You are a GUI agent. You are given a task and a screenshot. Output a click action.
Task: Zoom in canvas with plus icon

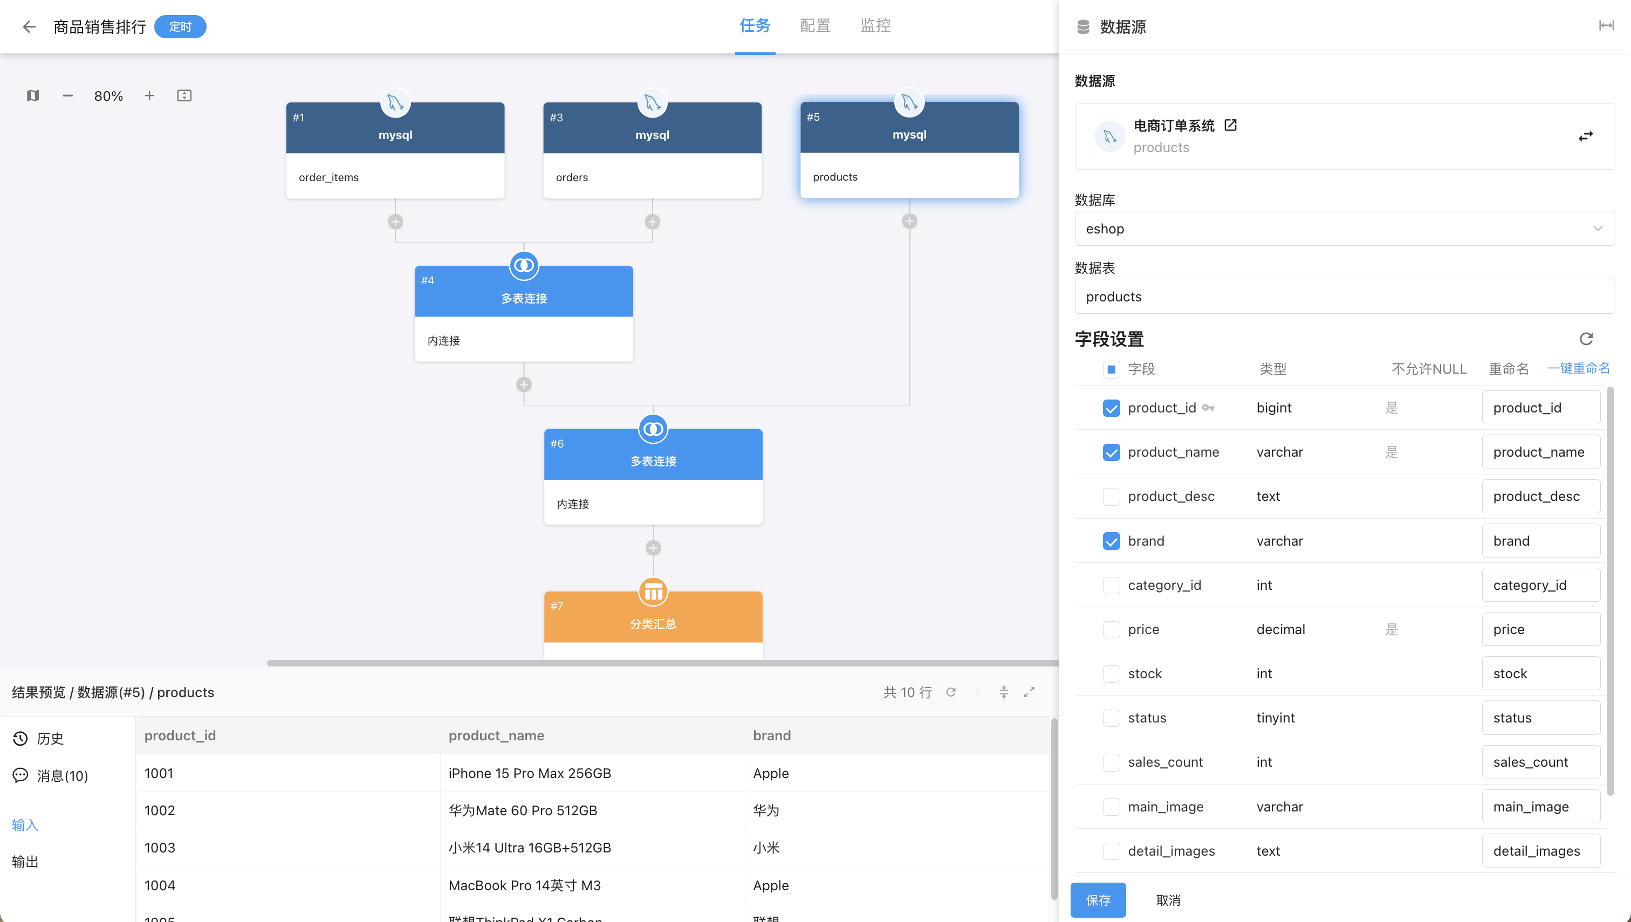pos(149,95)
